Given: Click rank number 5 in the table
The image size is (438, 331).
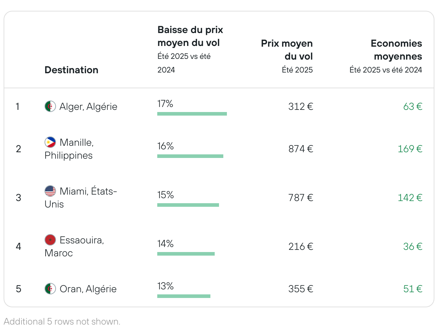Looking at the screenshot, I should pyautogui.click(x=18, y=289).
